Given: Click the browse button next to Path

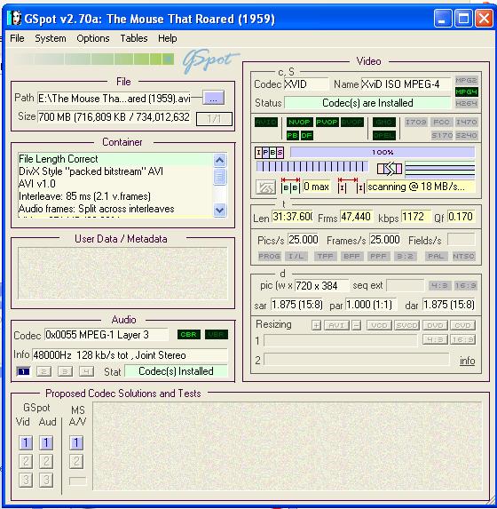Looking at the screenshot, I should (213, 98).
